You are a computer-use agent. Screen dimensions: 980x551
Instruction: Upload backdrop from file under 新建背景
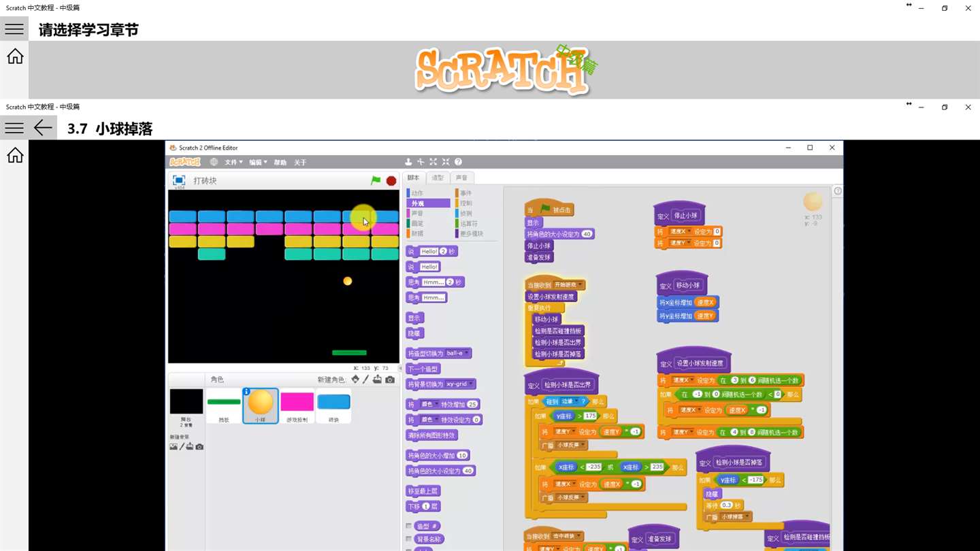pyautogui.click(x=190, y=447)
